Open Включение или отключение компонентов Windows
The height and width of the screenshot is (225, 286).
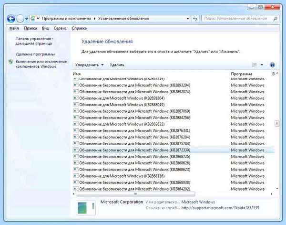pyautogui.click(x=41, y=64)
